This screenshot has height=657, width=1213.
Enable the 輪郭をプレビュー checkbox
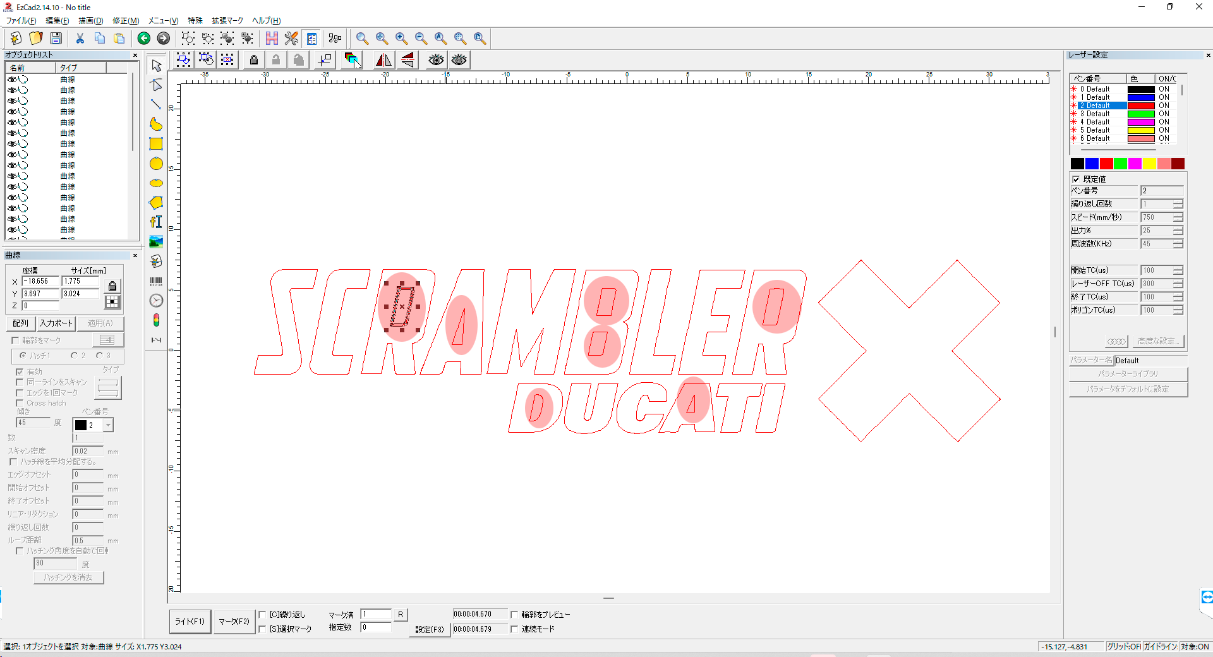click(514, 615)
